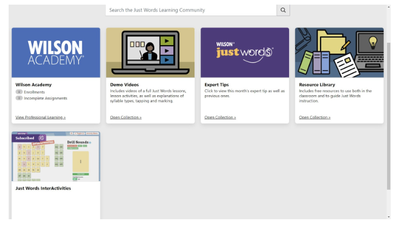Follow the View Professional Learning link
Viewport: 396px width, 225px height.
[40, 118]
